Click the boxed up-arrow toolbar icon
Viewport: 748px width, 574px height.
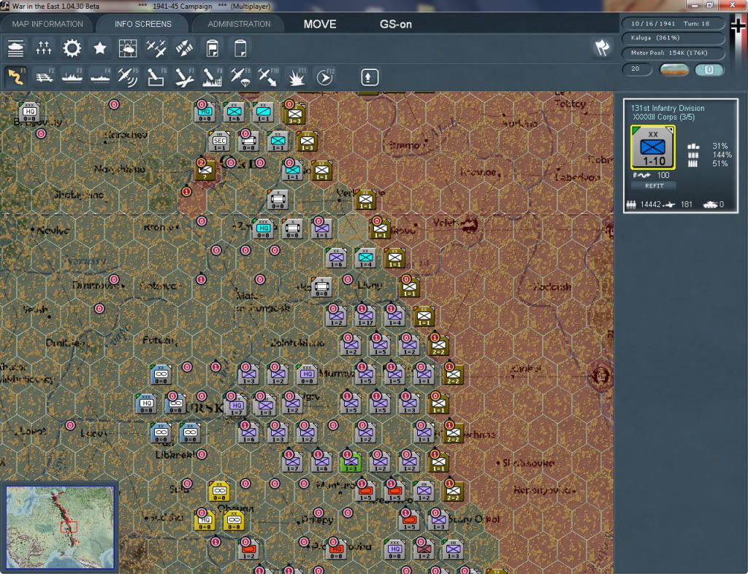point(369,77)
